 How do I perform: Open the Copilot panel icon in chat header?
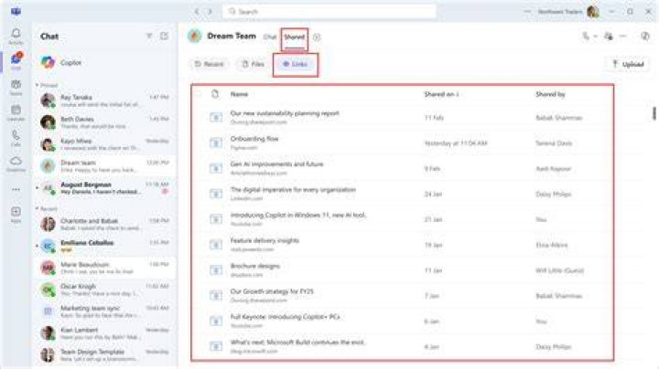pos(644,37)
